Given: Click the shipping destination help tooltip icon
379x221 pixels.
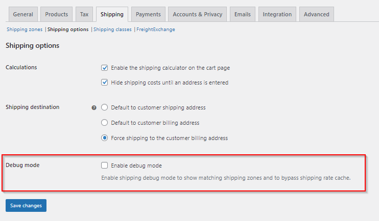Looking at the screenshot, I should (x=94, y=108).
